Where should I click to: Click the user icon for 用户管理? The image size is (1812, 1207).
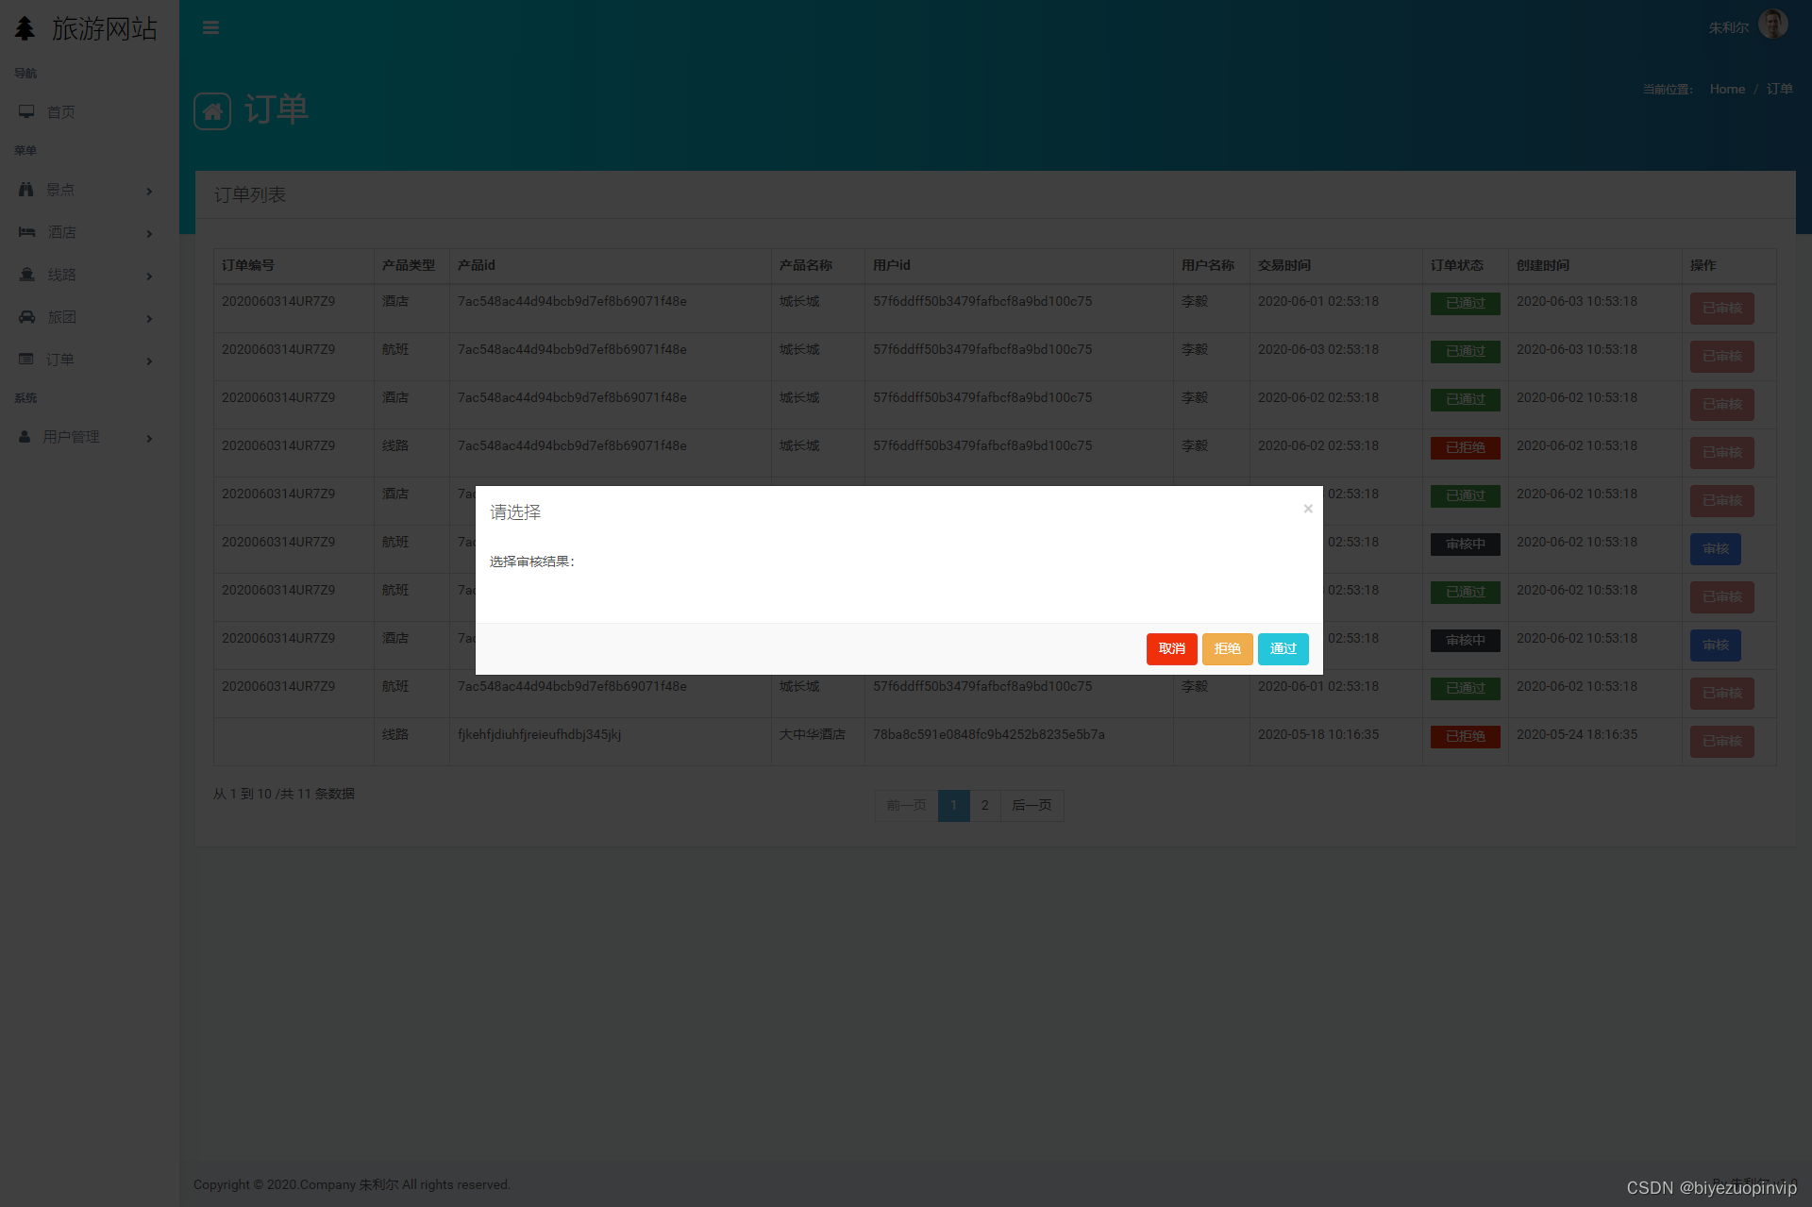point(25,437)
